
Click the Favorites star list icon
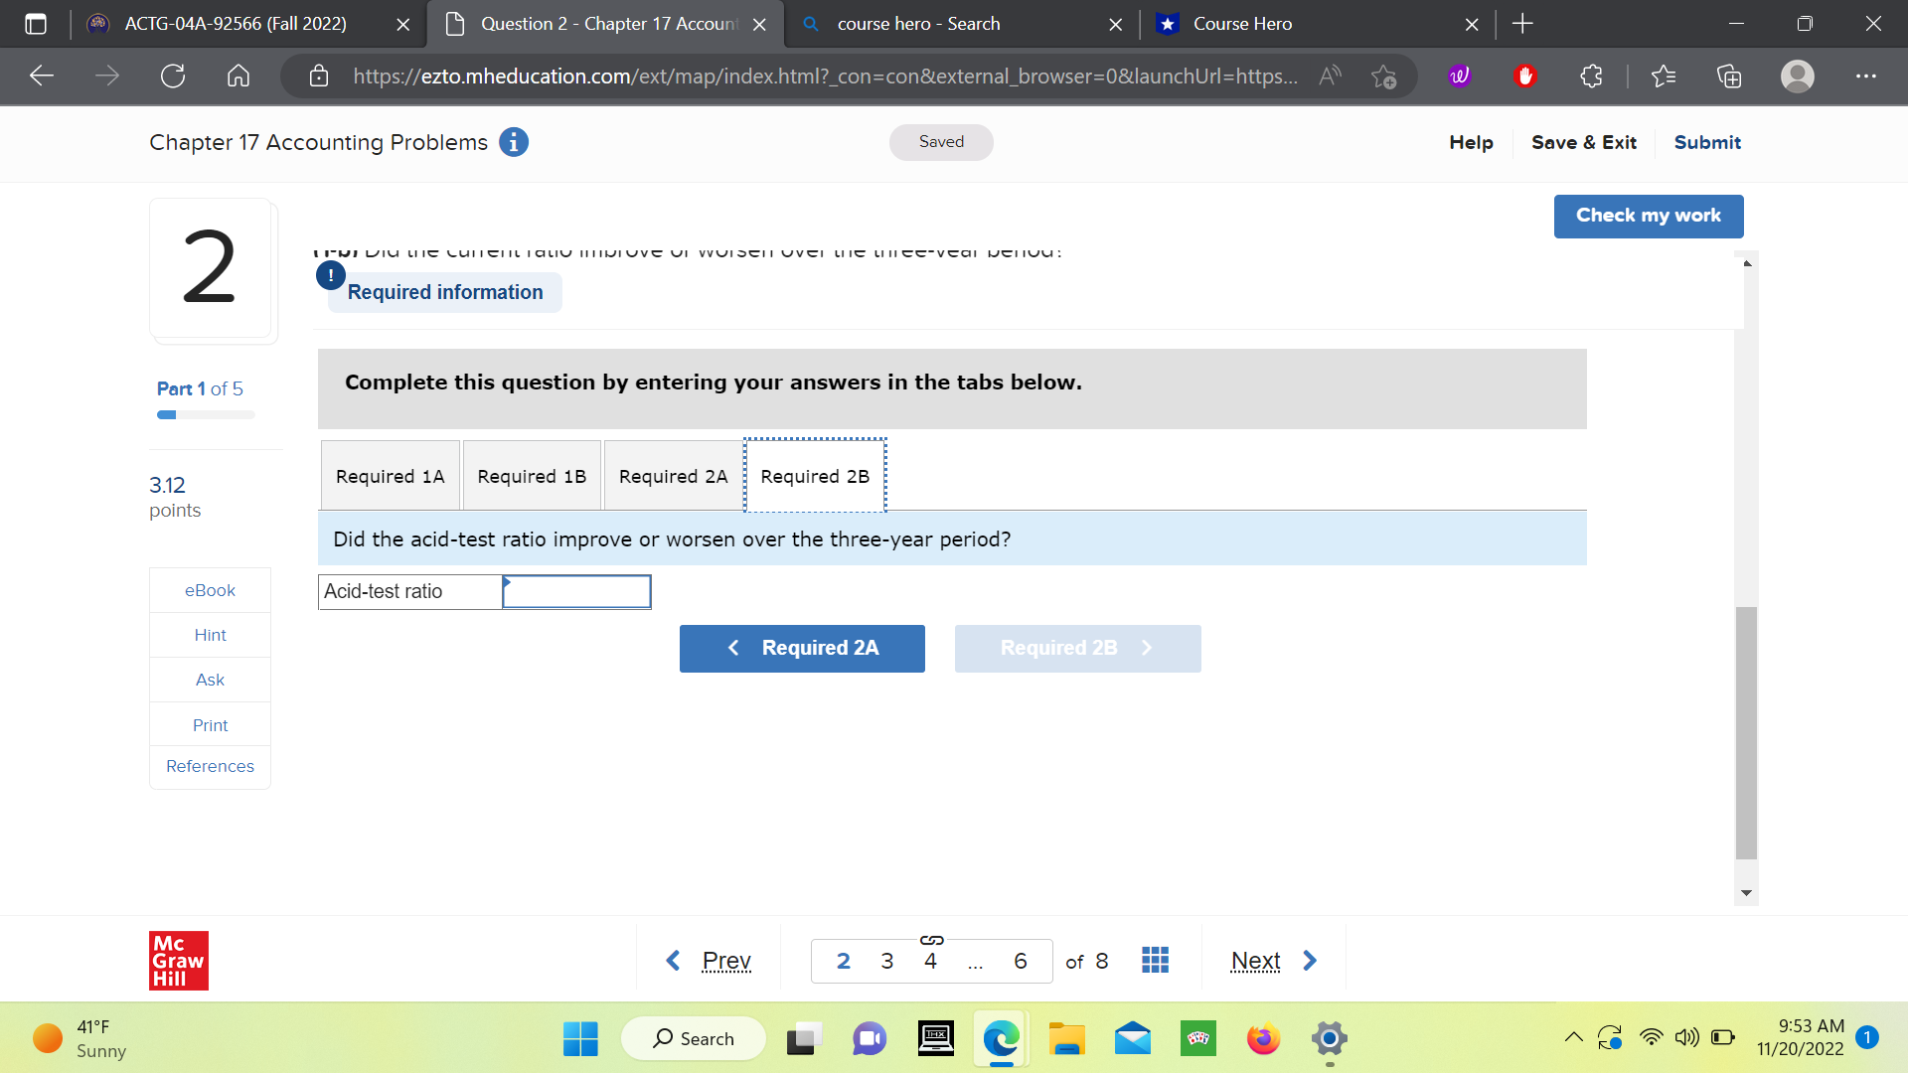[x=1663, y=77]
